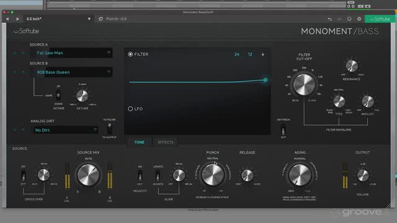Click the Aging knob
The image size is (397, 223).
click(300, 175)
